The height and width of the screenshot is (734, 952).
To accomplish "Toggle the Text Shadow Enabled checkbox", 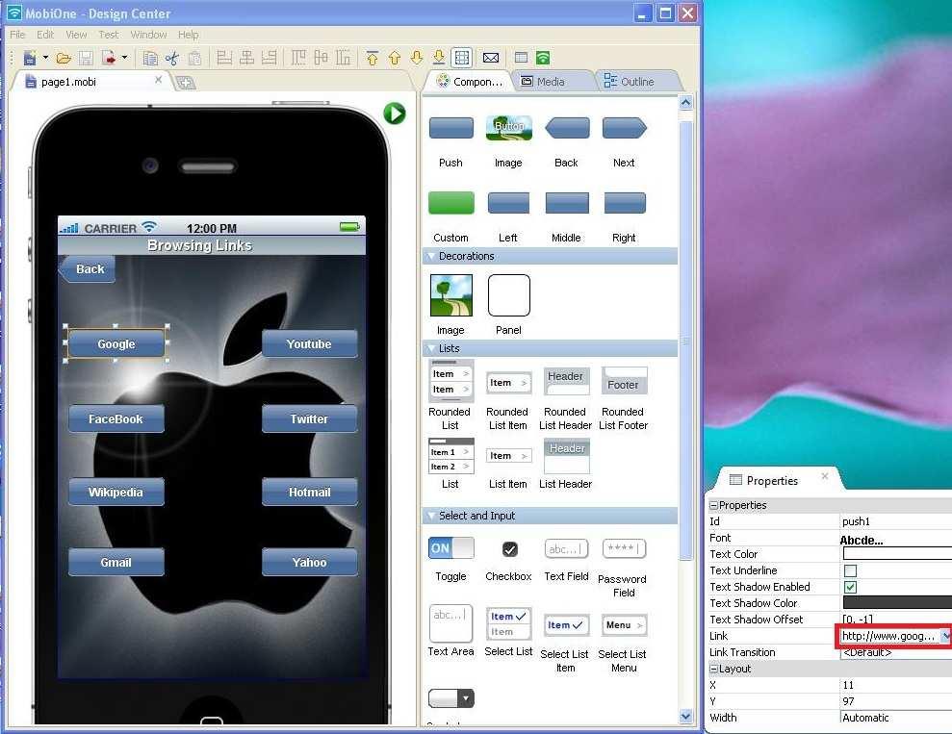I will coord(850,587).
